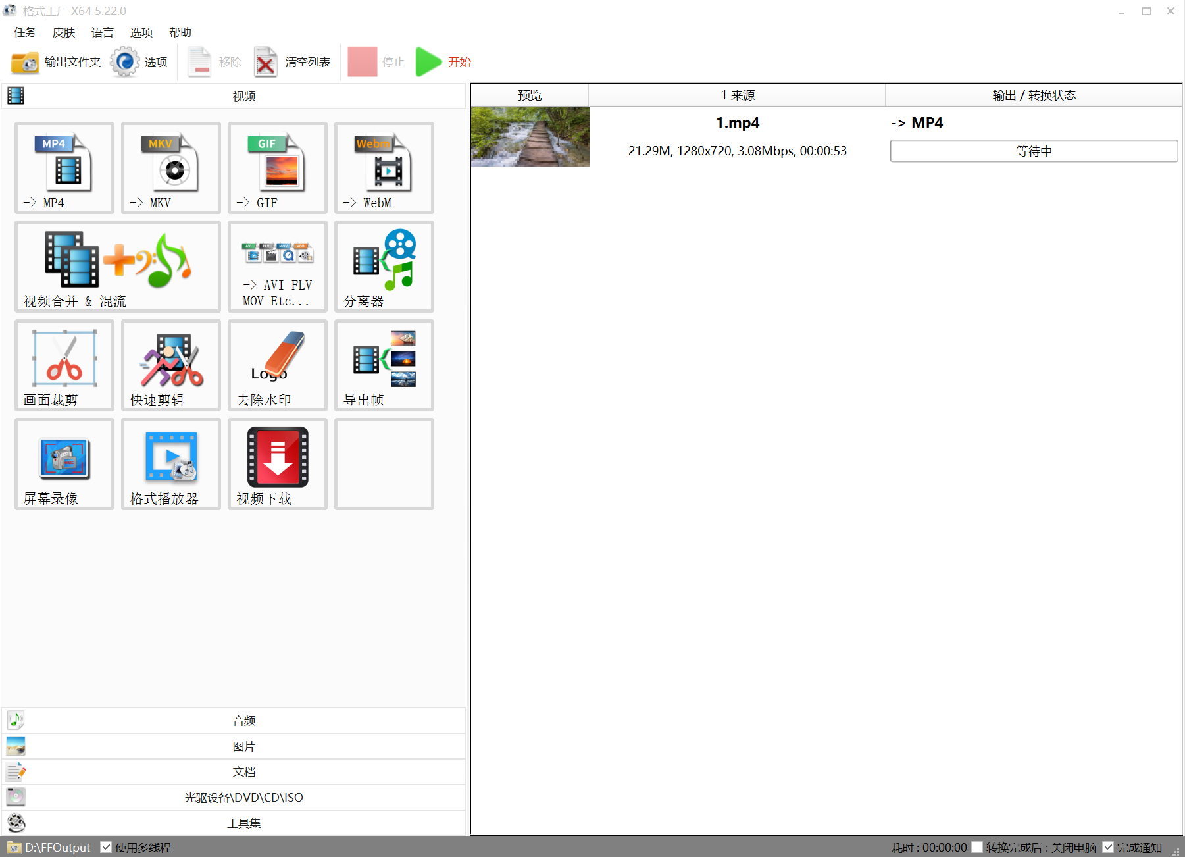
Task: Open the 任务 menu
Action: point(25,32)
